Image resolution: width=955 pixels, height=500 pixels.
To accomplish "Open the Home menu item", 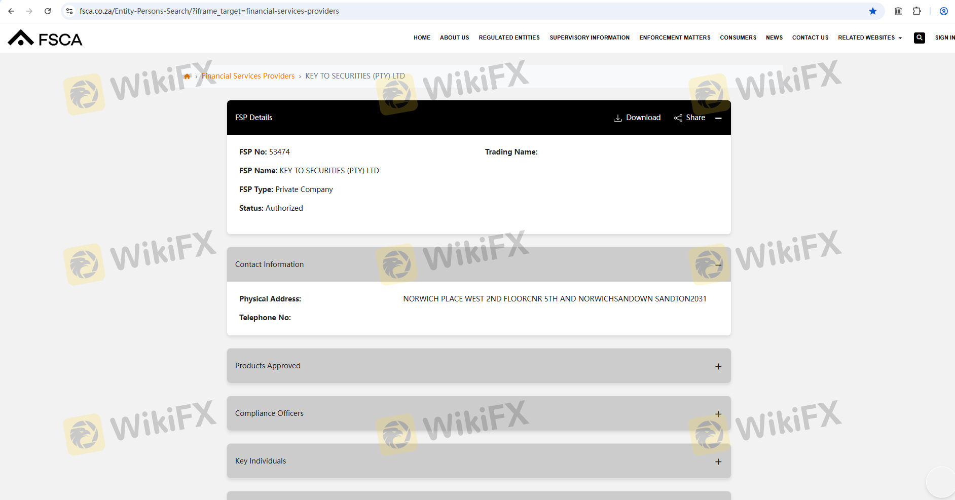I will pyautogui.click(x=422, y=37).
